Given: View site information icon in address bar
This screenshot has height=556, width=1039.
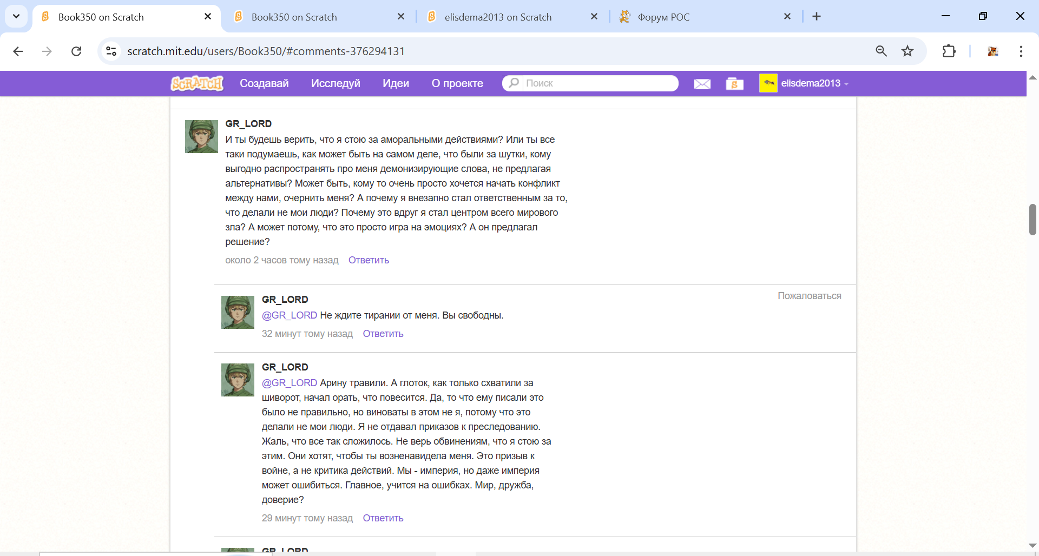Looking at the screenshot, I should [x=111, y=51].
